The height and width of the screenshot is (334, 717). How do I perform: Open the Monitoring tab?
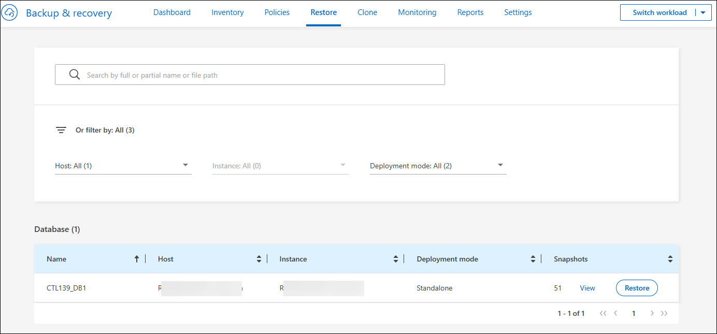[417, 12]
